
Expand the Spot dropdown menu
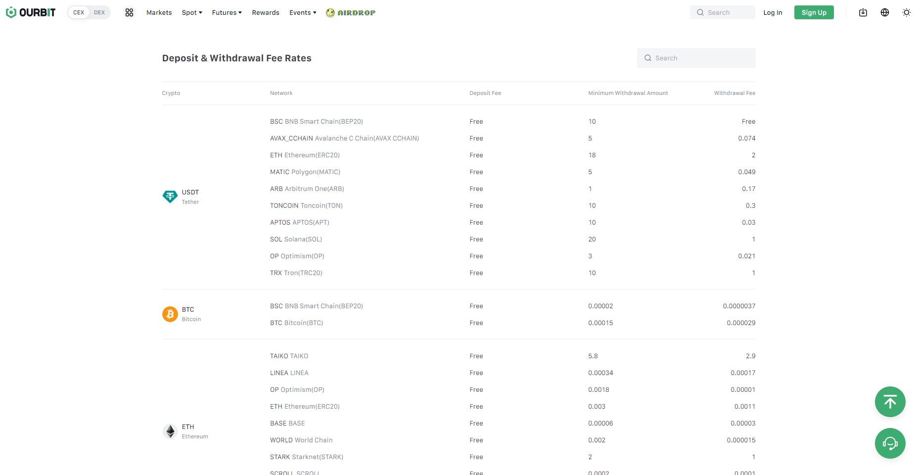(x=192, y=12)
